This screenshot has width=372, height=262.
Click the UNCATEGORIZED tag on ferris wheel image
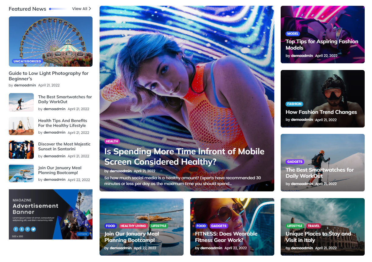[x=27, y=61]
